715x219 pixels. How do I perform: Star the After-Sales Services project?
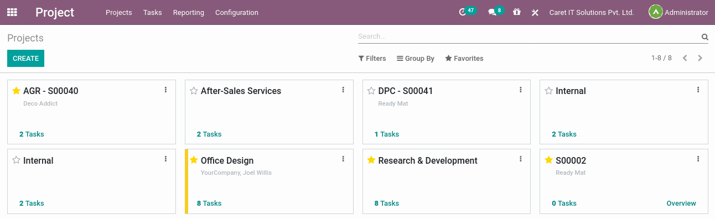(194, 91)
